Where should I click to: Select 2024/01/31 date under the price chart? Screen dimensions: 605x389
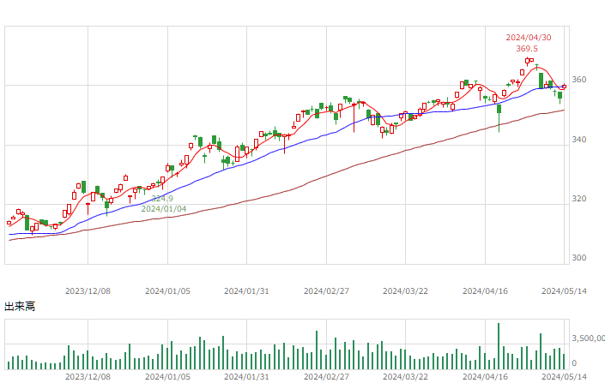pyautogui.click(x=246, y=291)
